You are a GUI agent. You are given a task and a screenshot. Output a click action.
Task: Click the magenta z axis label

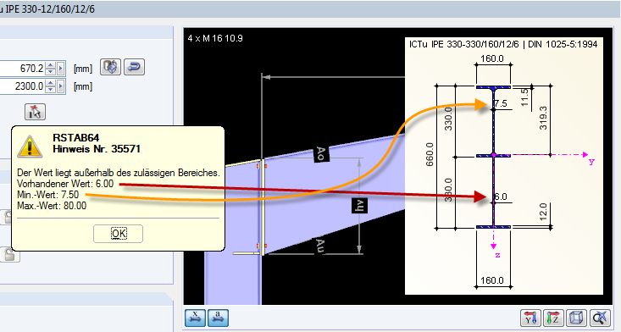(497, 255)
